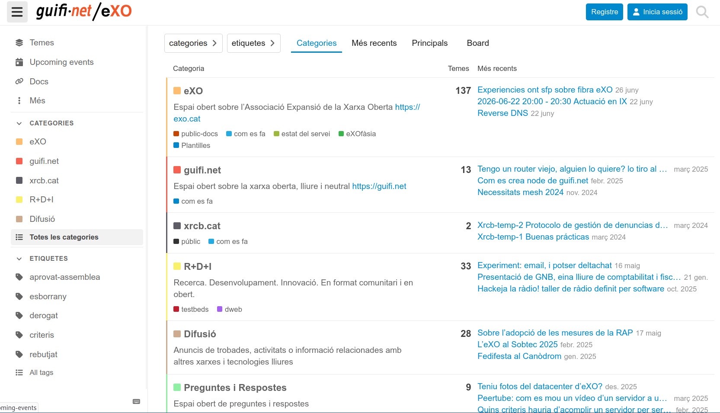Select Totes les categories in sidebar
This screenshot has width=720, height=413.
[x=77, y=237]
